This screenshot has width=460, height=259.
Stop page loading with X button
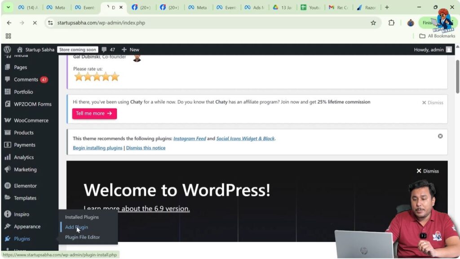[35, 22]
